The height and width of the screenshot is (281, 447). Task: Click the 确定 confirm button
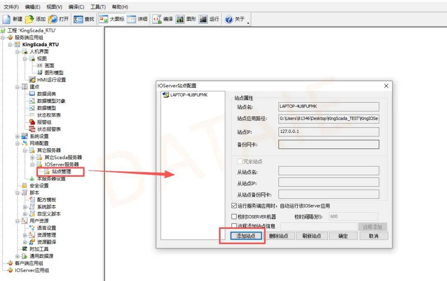tap(343, 236)
